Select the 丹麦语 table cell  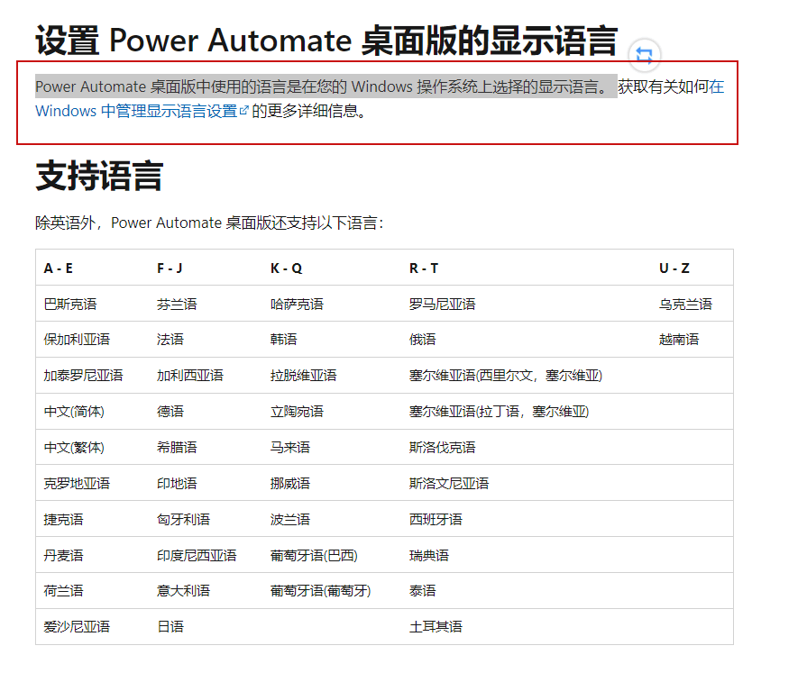[63, 555]
